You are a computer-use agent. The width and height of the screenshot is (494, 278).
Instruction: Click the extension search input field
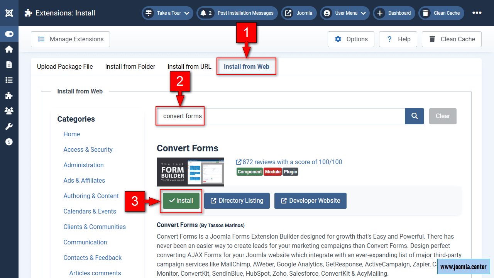[281, 116]
